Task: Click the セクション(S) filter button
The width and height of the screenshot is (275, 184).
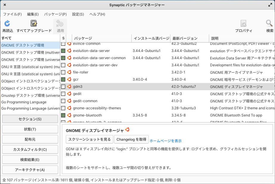Action: click(30, 119)
